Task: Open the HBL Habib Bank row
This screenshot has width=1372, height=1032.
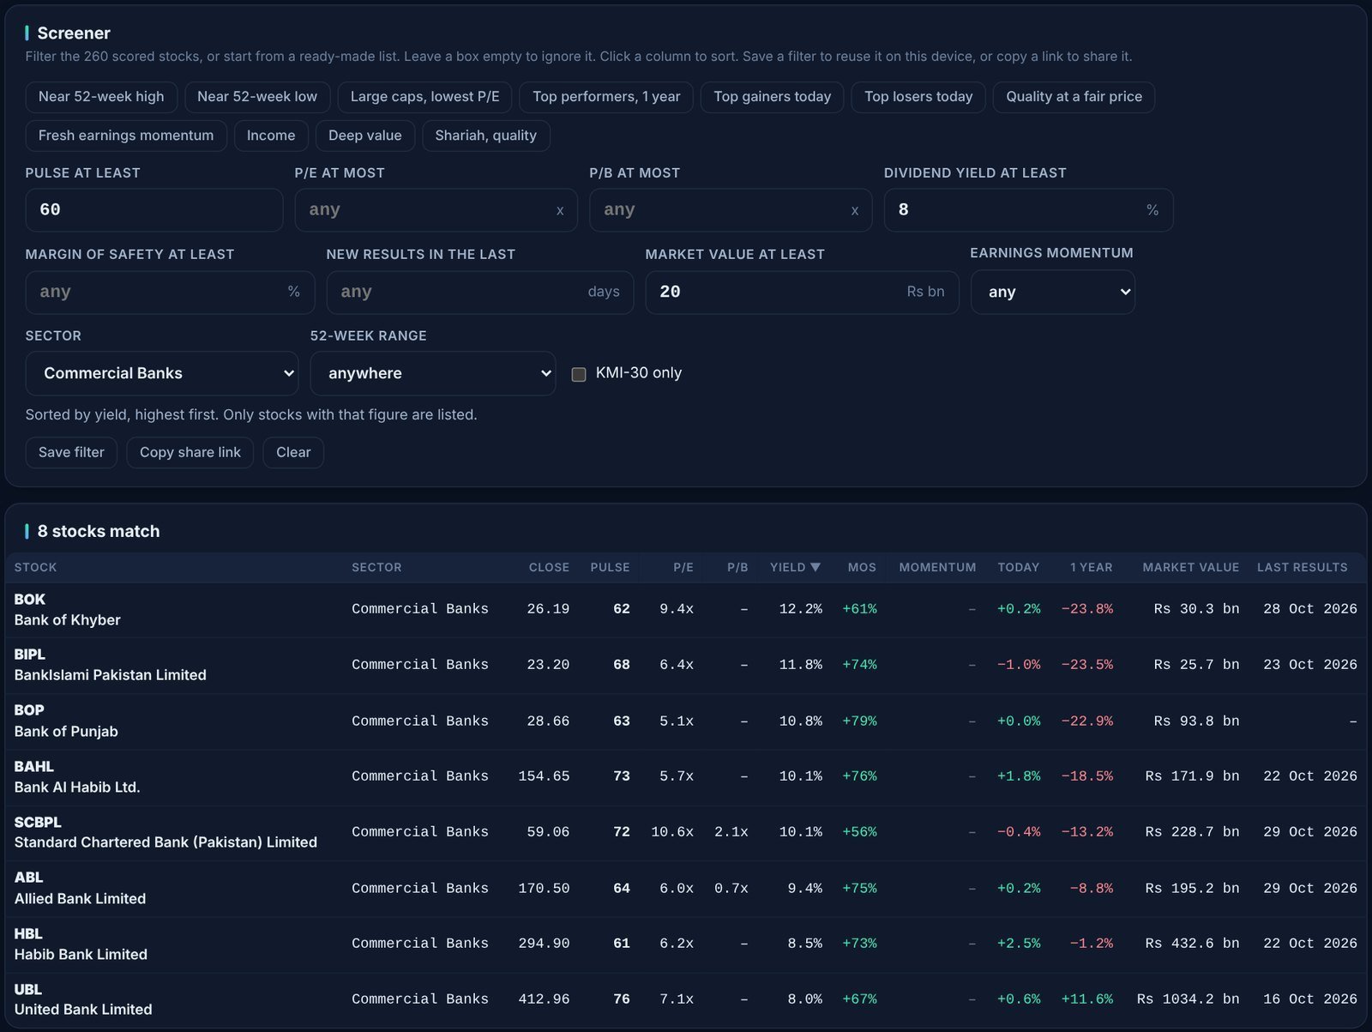Action: (686, 944)
